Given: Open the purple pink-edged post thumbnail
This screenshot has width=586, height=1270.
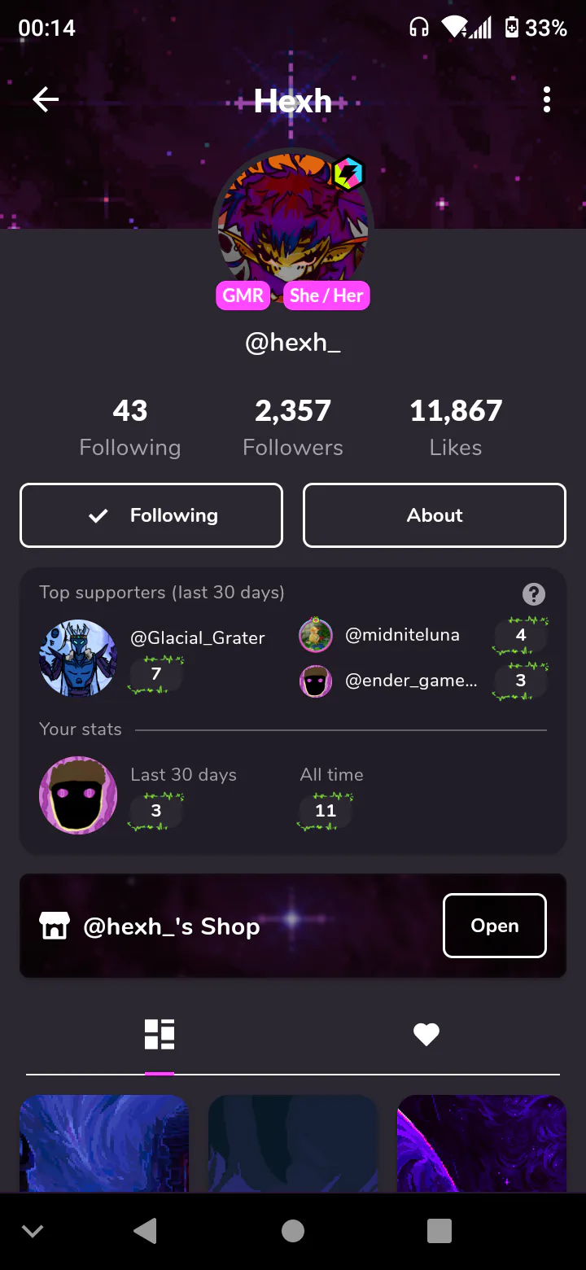Looking at the screenshot, I should (482, 1143).
